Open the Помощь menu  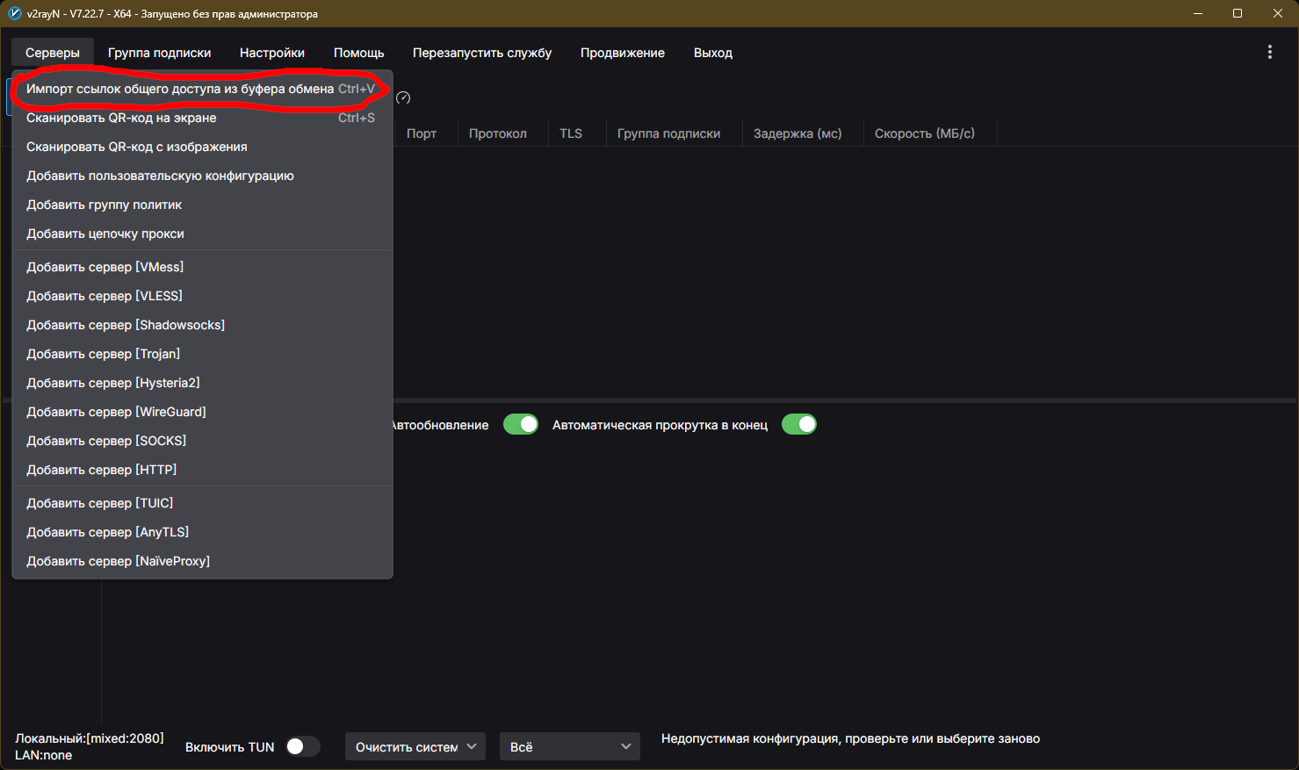[359, 53]
